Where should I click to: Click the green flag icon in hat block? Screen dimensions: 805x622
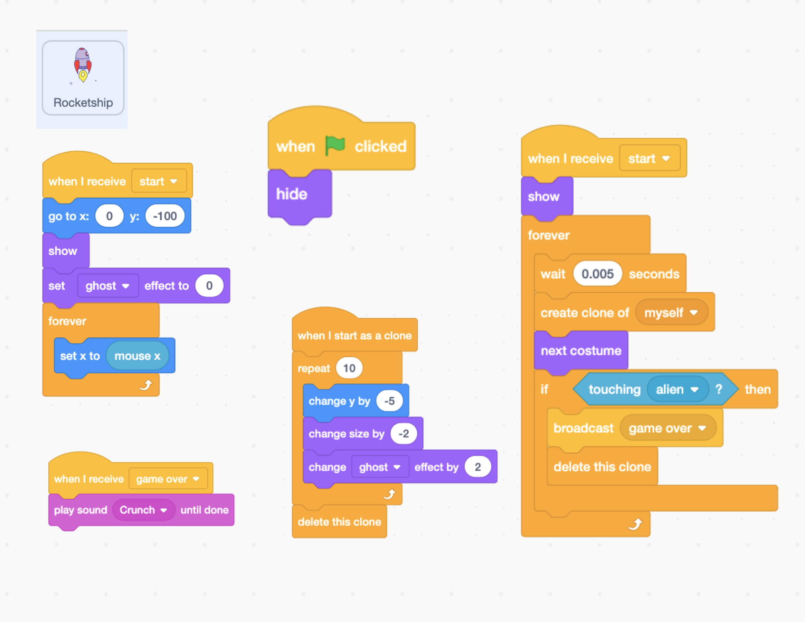[x=335, y=146]
